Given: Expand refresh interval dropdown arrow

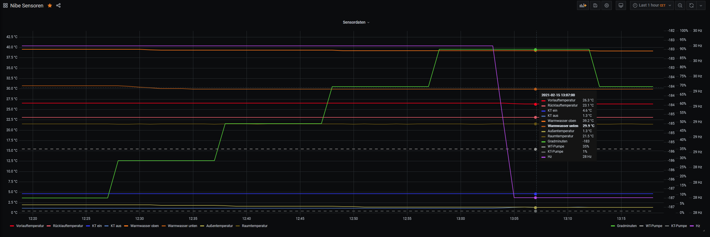Looking at the screenshot, I should tap(701, 5).
